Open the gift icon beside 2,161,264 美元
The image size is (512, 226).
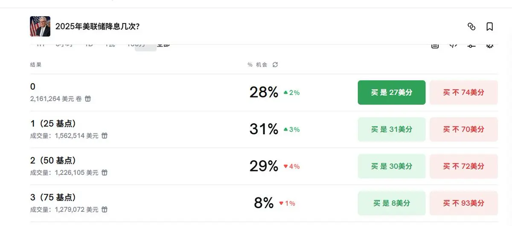click(x=88, y=99)
